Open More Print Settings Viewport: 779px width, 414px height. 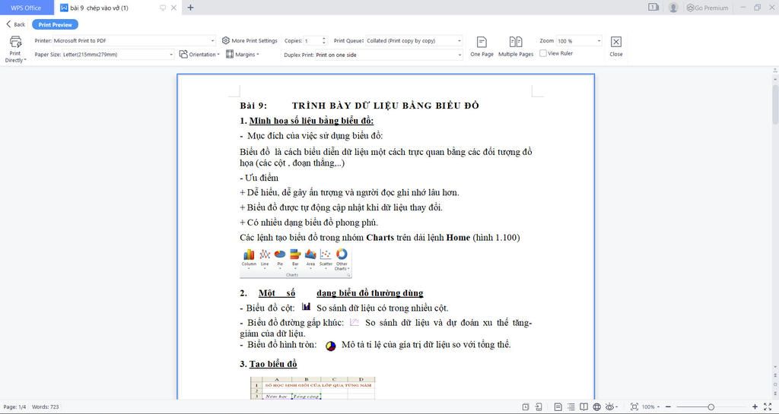(x=250, y=41)
